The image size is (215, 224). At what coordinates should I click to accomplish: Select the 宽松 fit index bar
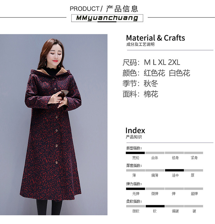click(135, 153)
